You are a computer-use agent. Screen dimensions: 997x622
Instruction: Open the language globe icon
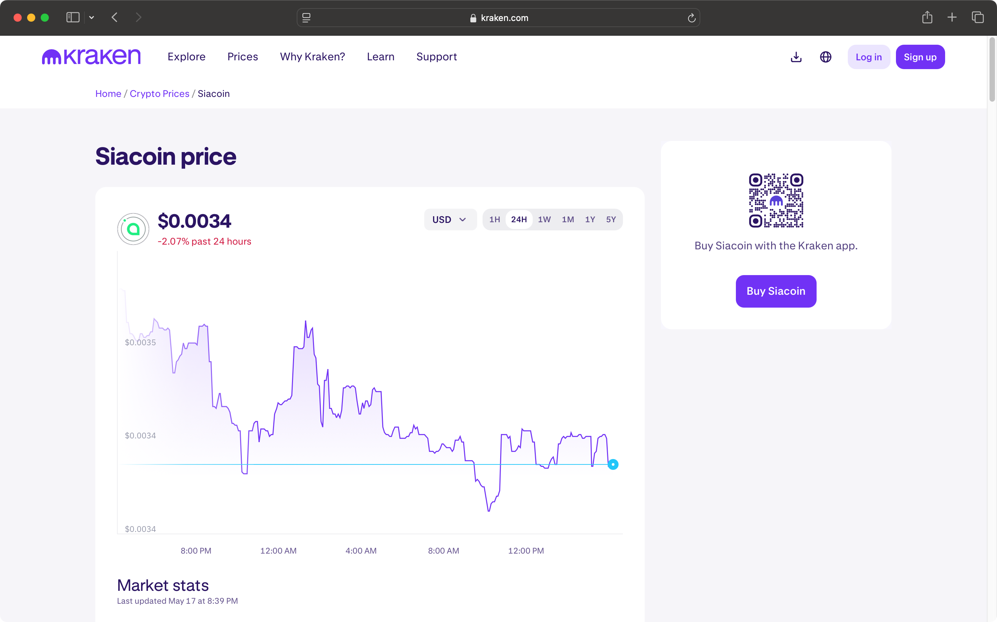[x=825, y=57]
